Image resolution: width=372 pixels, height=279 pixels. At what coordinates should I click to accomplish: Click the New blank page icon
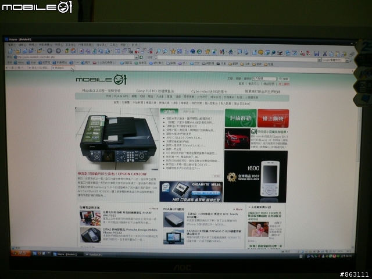(x=10, y=51)
